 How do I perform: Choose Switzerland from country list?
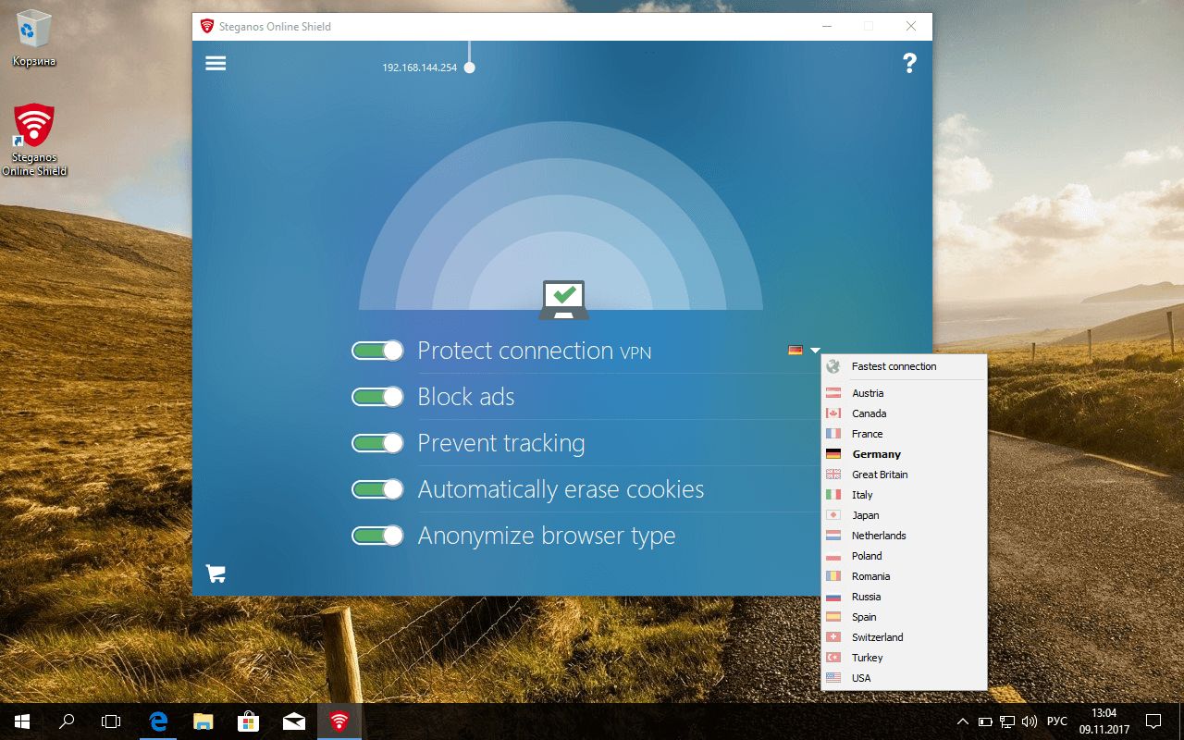point(904,637)
